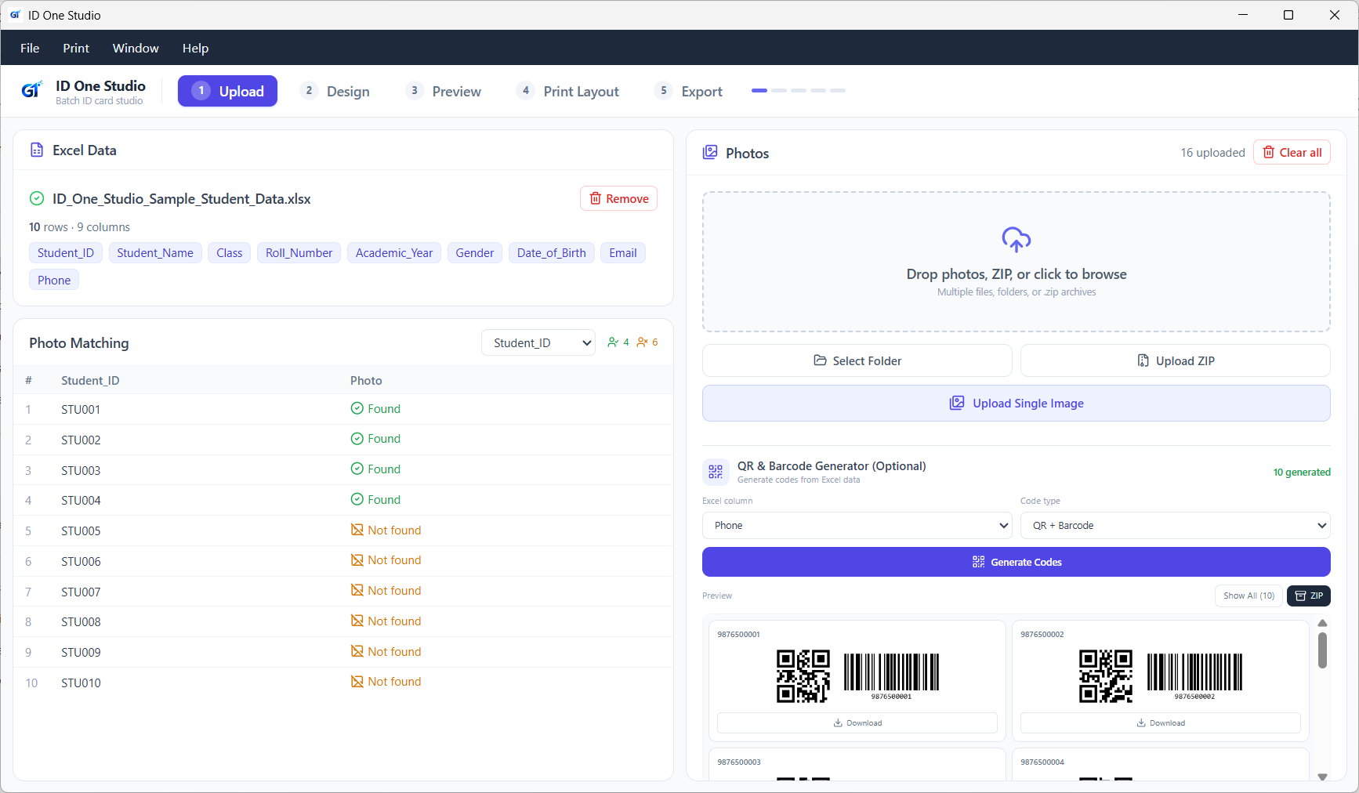Click the codes preview scrollbar thumb
The height and width of the screenshot is (793, 1359).
click(x=1322, y=650)
